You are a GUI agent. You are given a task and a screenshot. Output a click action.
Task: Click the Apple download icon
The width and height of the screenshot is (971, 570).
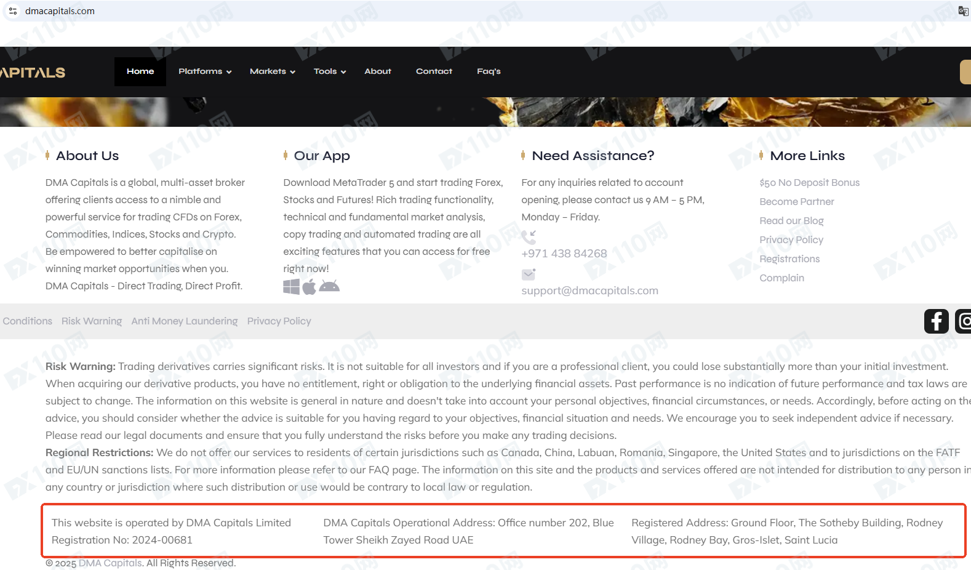tap(310, 286)
